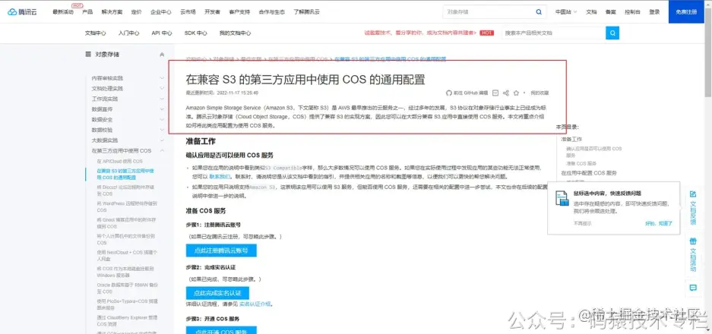
Task: Click the 文档反馈 edit icon on the right
Action: pos(693,194)
